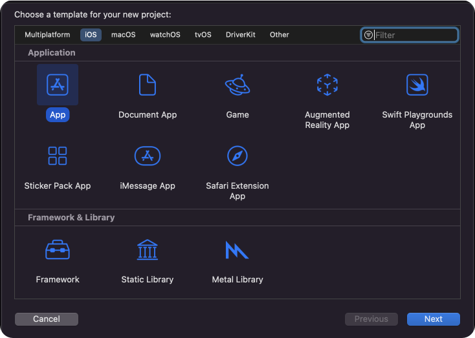Switch to the watchOS tab
The image size is (475, 338).
(x=165, y=35)
